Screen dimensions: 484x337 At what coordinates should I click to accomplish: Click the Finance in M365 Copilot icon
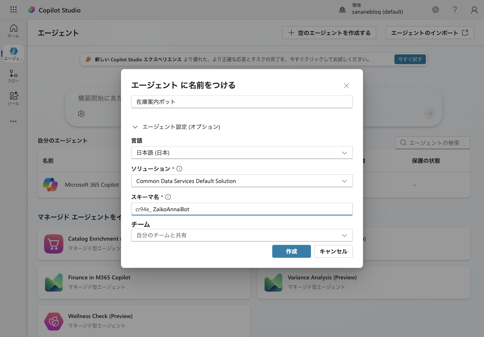tap(54, 282)
